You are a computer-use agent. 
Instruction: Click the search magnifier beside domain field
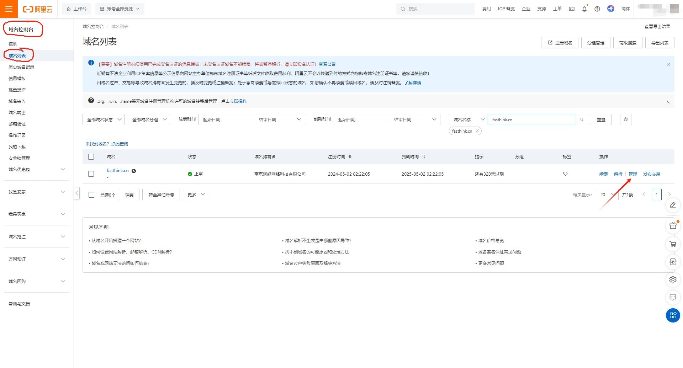581,119
